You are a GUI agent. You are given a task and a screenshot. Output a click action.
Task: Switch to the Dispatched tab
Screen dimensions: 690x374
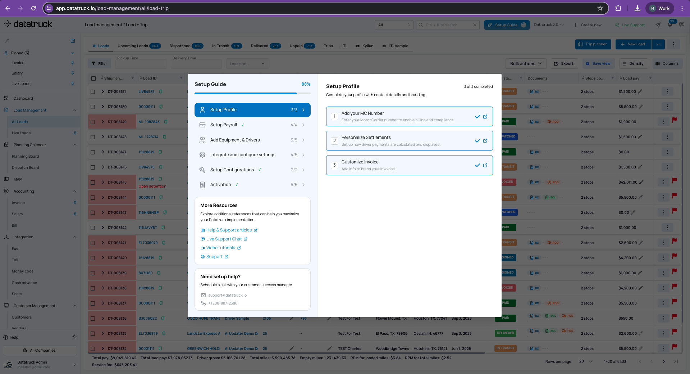tap(186, 46)
